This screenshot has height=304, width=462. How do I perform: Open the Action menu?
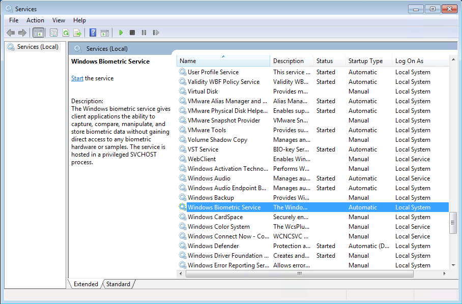[x=35, y=20]
